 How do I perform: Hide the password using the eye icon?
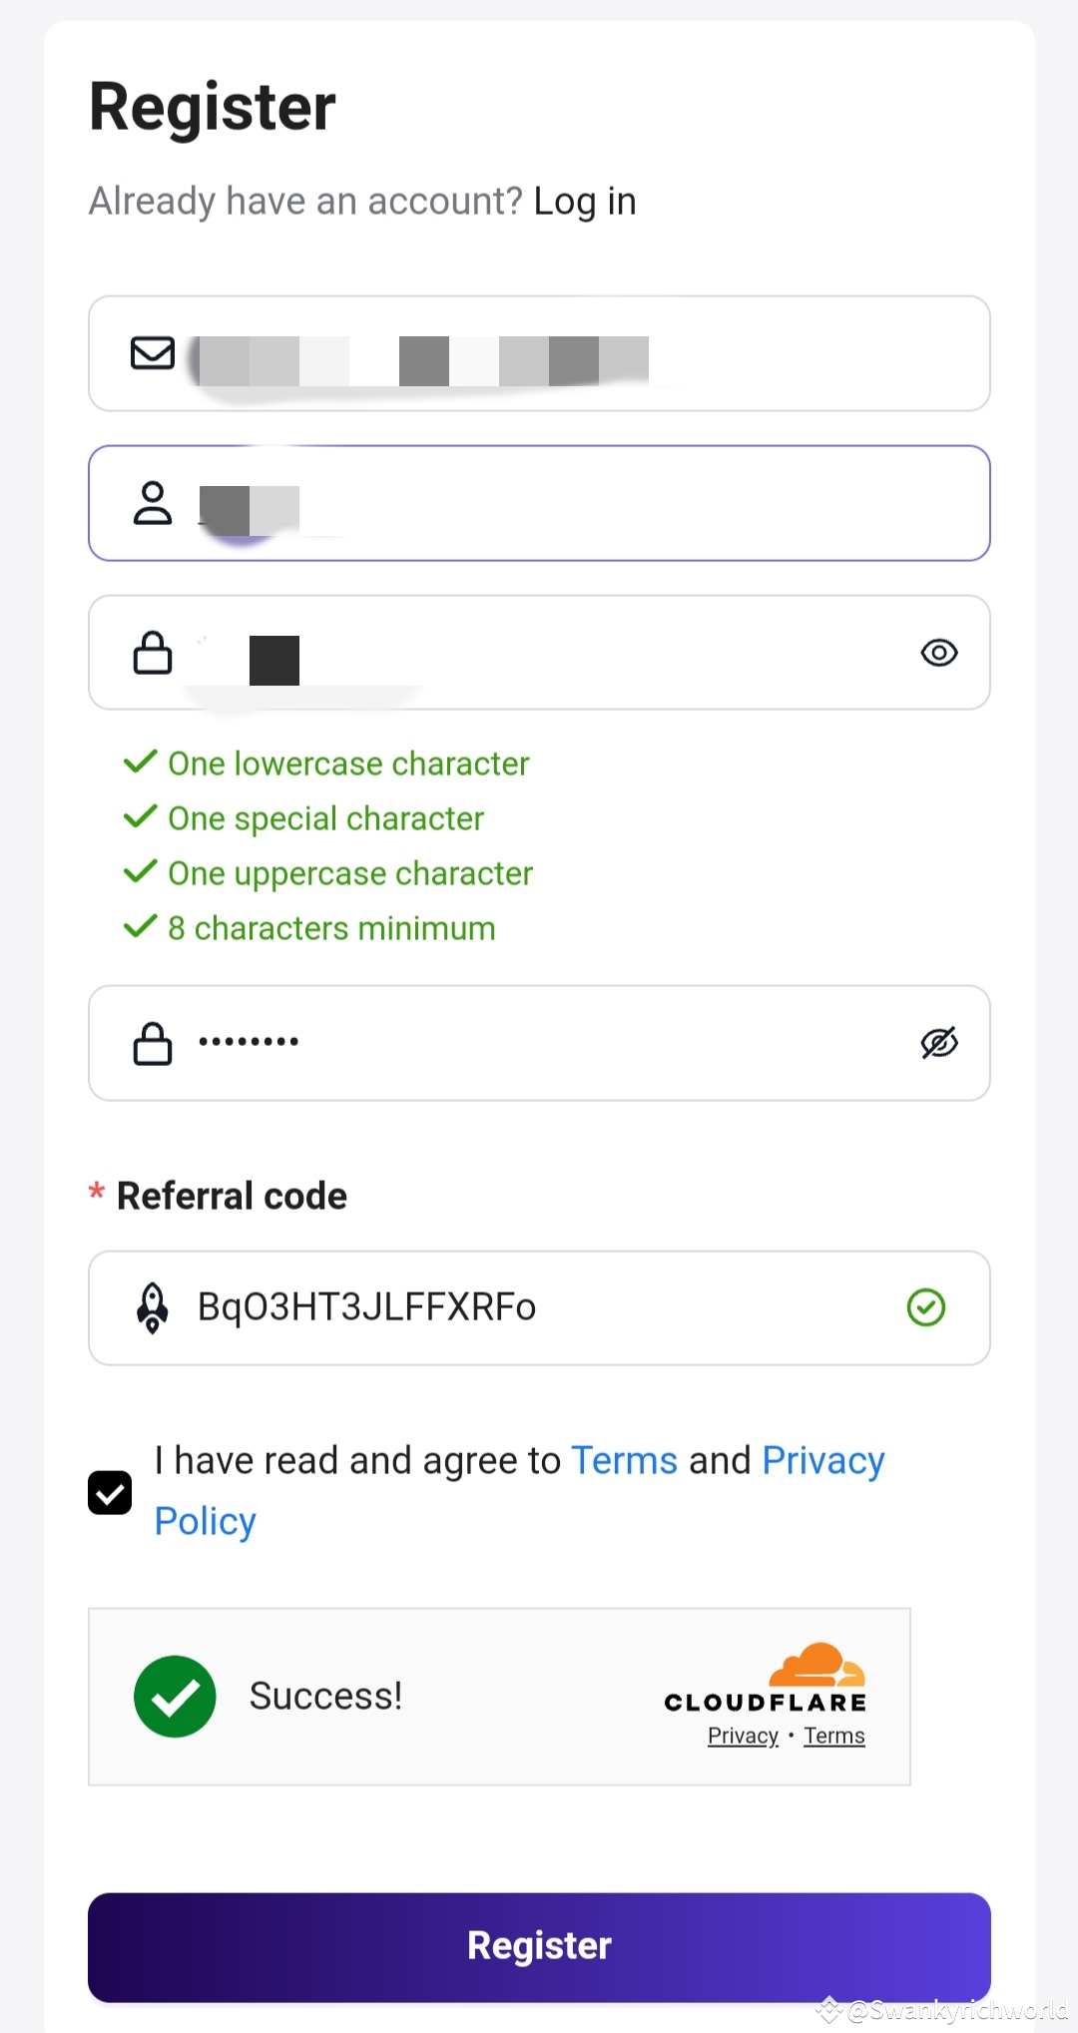click(938, 653)
